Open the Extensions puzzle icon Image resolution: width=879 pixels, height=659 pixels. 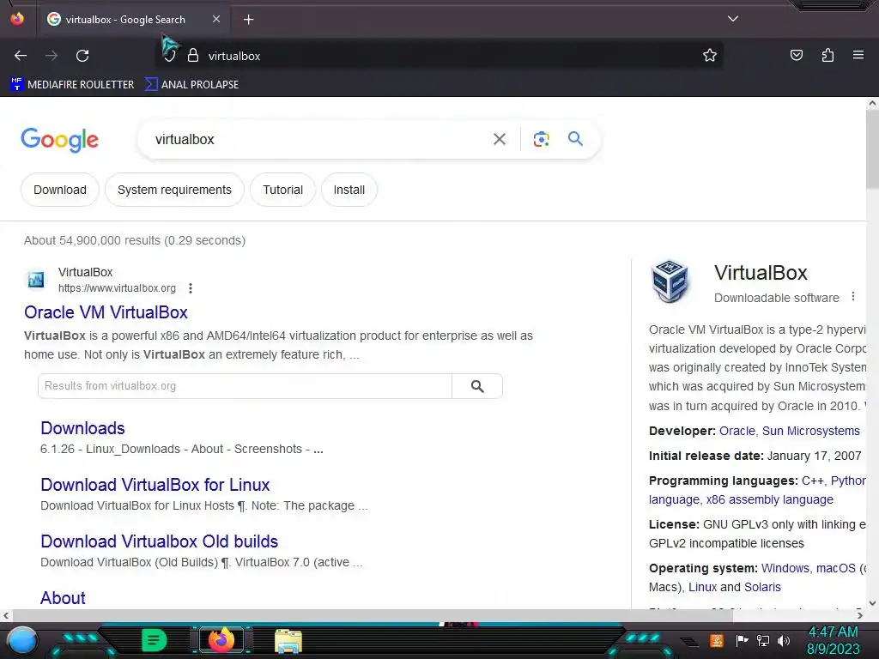pyautogui.click(x=827, y=55)
